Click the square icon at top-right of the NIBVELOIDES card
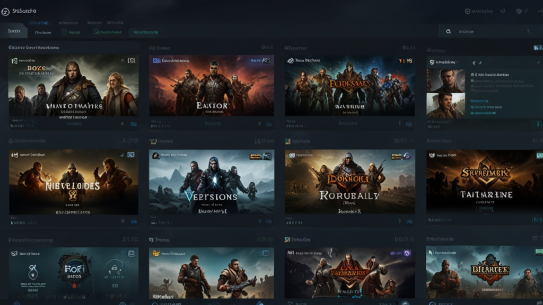543x305 pixels. (131, 155)
